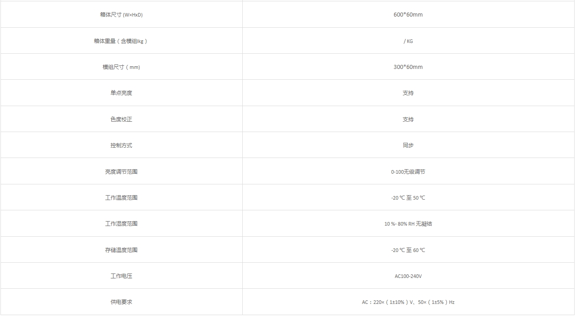Click the 供电要求 row label
The height and width of the screenshot is (316, 576).
tap(121, 302)
